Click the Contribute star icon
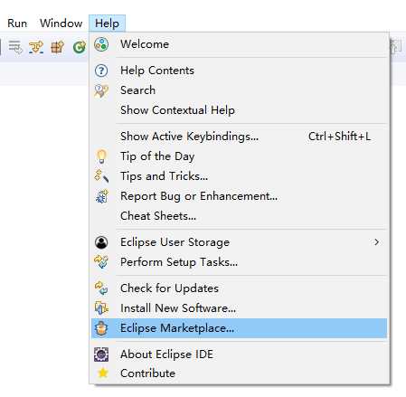The image size is (406, 397). [x=103, y=373]
